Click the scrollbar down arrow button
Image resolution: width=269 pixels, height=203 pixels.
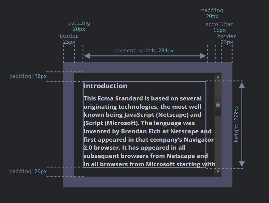pos(218,171)
